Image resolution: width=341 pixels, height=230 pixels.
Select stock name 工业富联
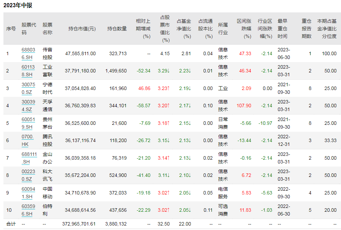click(47, 71)
